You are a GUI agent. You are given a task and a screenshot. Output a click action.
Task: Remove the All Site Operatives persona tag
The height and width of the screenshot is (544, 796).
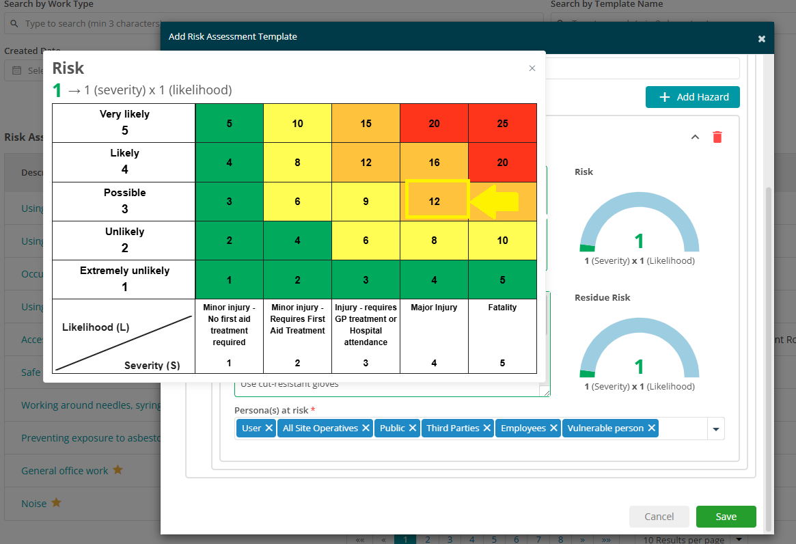[x=366, y=429]
